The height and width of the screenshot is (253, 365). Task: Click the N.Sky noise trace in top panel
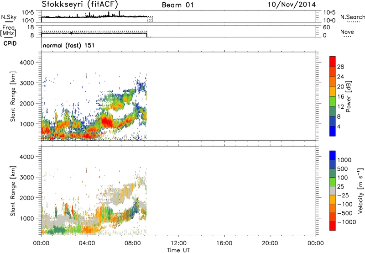94,16
